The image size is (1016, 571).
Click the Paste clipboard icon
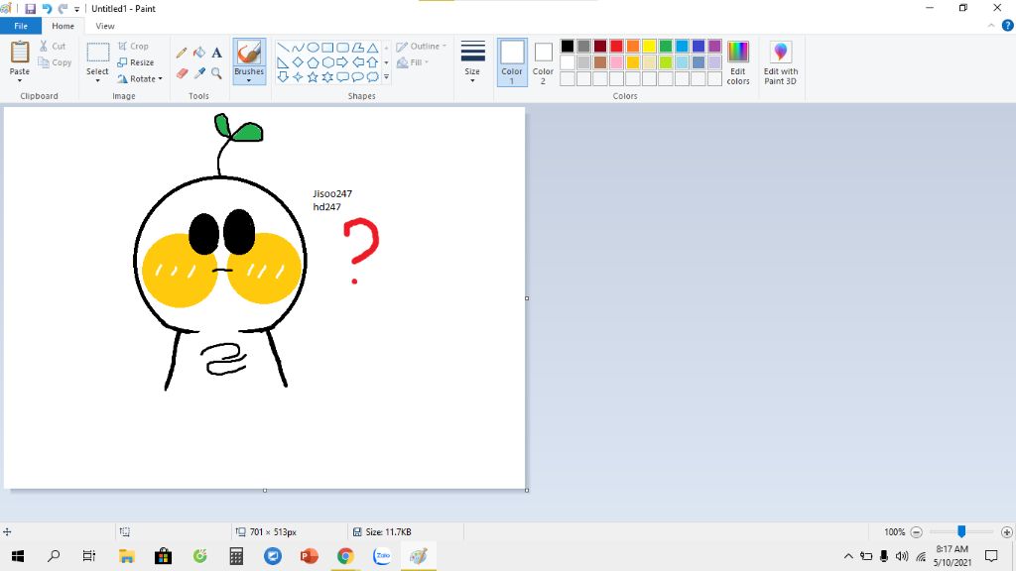pos(20,53)
